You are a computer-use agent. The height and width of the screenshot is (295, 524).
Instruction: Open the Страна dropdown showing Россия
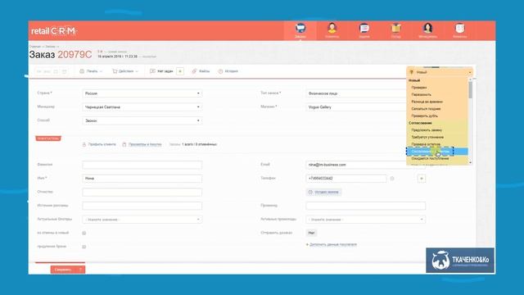tap(142, 93)
